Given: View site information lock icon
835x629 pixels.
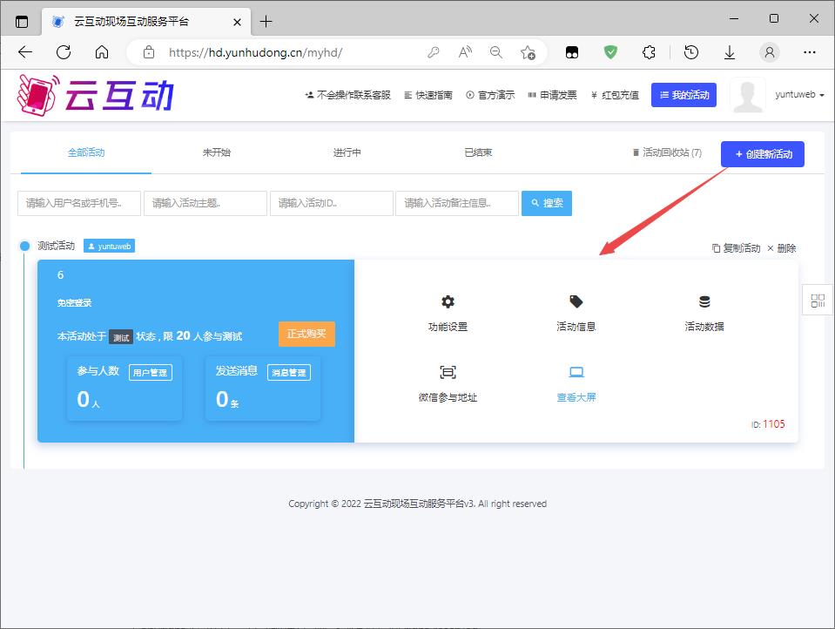Looking at the screenshot, I should coord(149,52).
